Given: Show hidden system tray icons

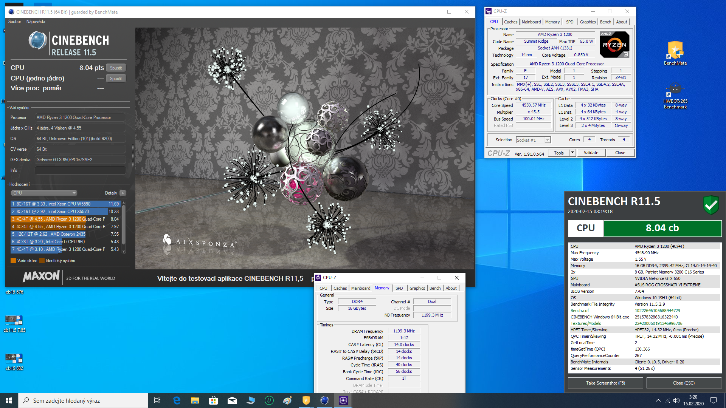Looking at the screenshot, I should (x=658, y=400).
